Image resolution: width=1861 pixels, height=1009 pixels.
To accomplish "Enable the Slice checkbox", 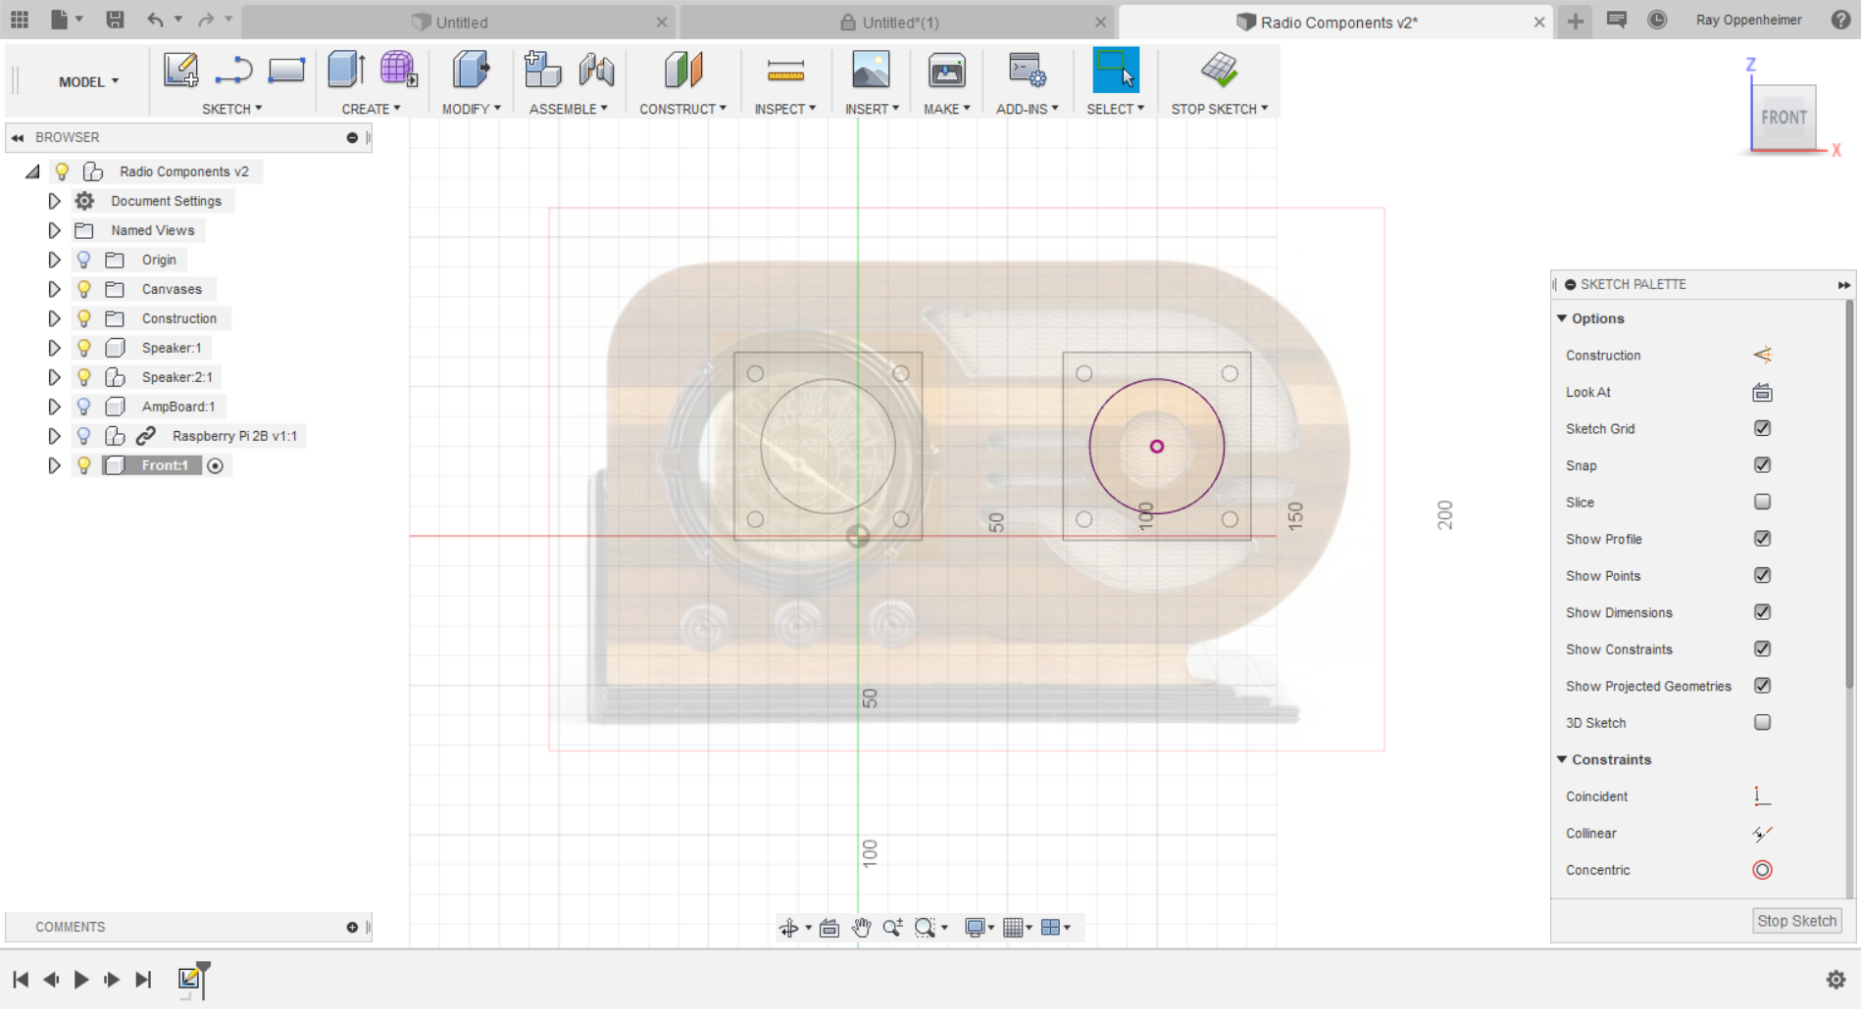I will pyautogui.click(x=1762, y=502).
